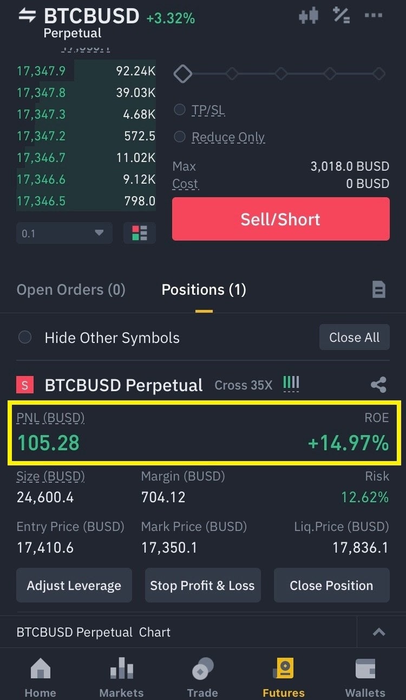Enable the TP/SL option

180,110
